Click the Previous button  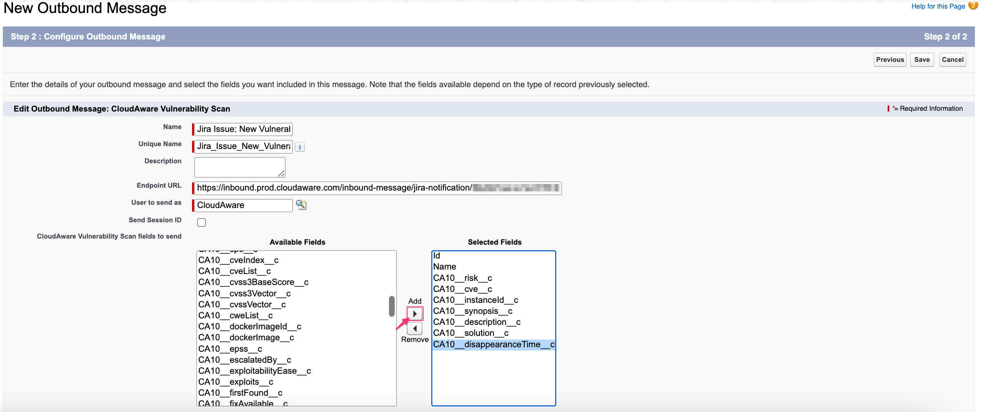coord(890,59)
